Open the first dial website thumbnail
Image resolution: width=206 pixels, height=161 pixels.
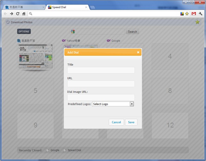coord(36,57)
